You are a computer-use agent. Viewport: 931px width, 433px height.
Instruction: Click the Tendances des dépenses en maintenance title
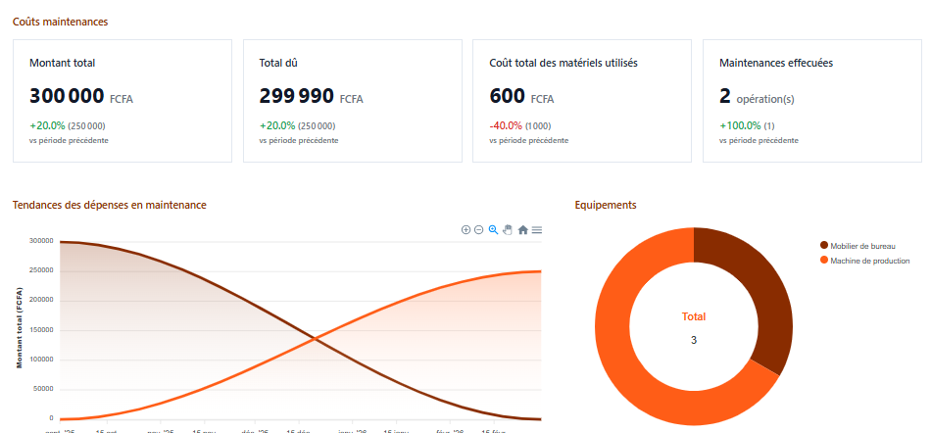(x=109, y=205)
